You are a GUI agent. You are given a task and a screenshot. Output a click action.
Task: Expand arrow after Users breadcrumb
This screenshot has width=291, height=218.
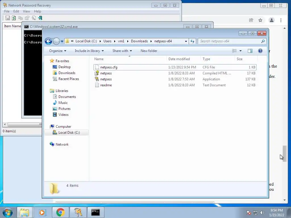(x=115, y=41)
